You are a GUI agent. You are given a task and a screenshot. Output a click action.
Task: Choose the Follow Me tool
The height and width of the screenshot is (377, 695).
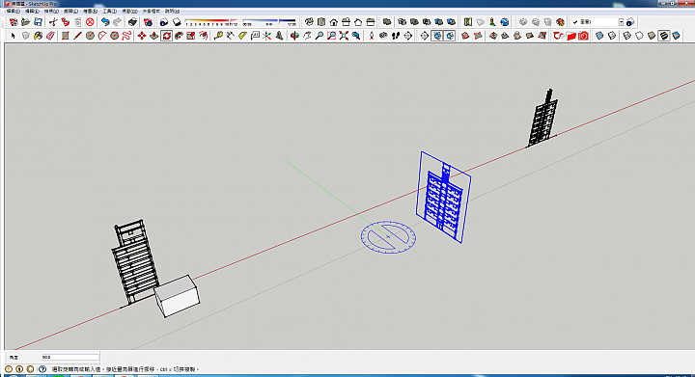click(x=179, y=36)
